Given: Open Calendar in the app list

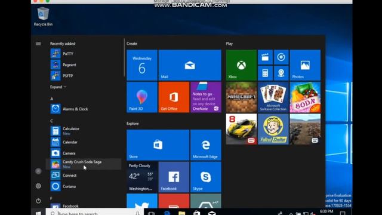Looking at the screenshot, I should click(84, 142).
